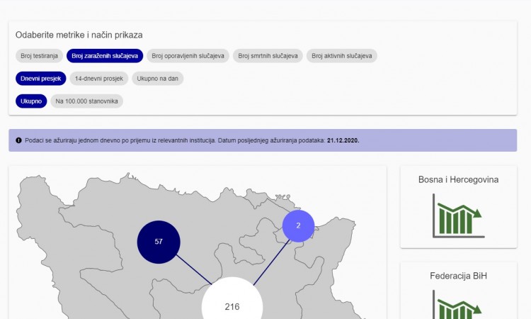The image size is (531, 319).
Task: Select the Broj testiranja metric chip
Action: (x=39, y=56)
